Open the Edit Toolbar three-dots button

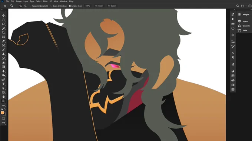(x=3, y=105)
